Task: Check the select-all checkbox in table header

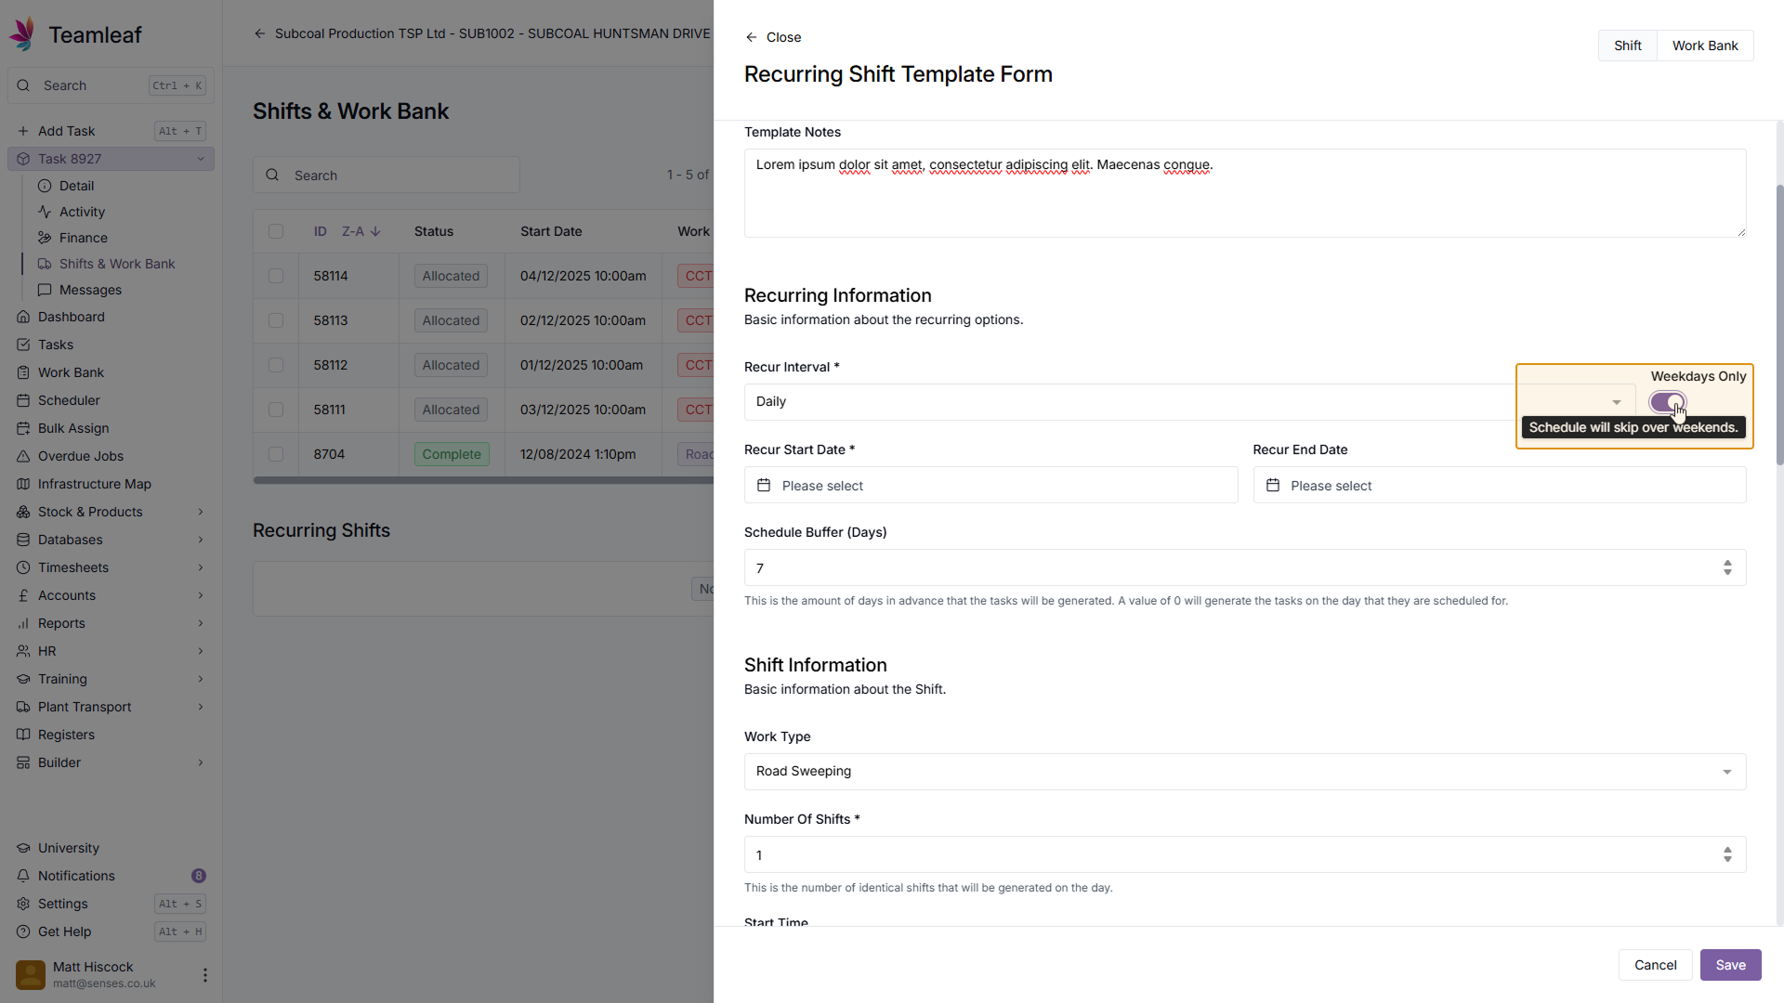Action: [276, 231]
